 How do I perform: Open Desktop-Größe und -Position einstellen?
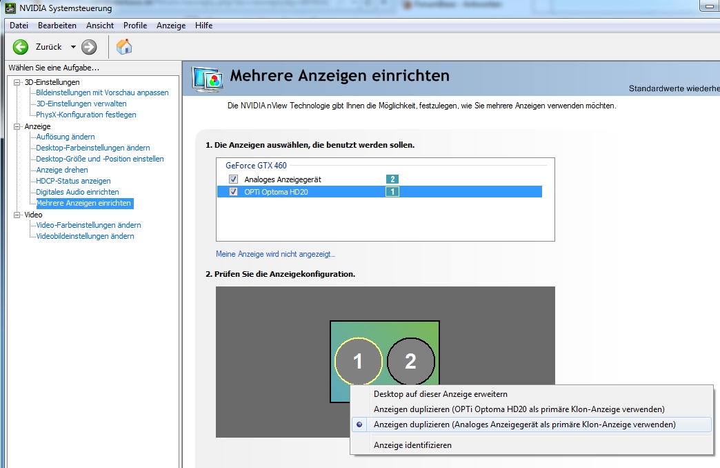(x=99, y=159)
